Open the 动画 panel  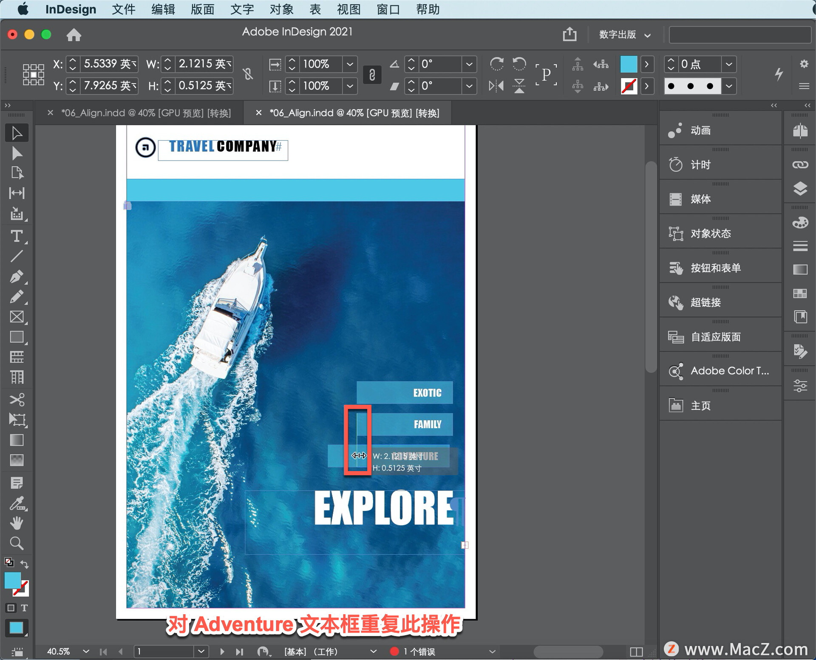(720, 130)
